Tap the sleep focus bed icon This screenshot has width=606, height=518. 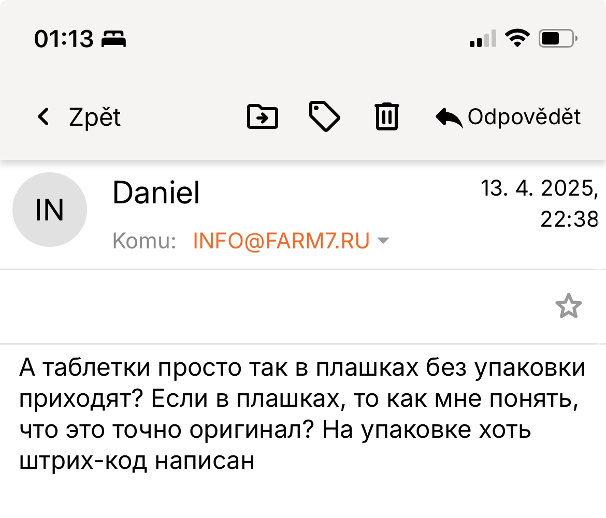point(113,39)
